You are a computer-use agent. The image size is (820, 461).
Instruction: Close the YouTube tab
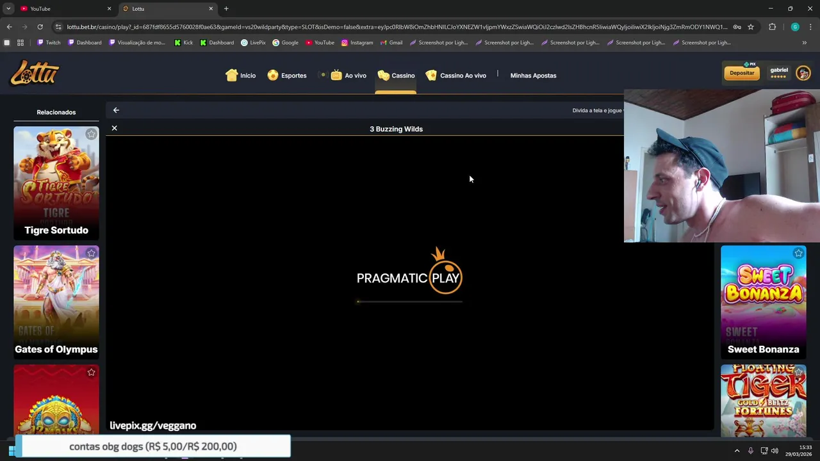click(109, 8)
